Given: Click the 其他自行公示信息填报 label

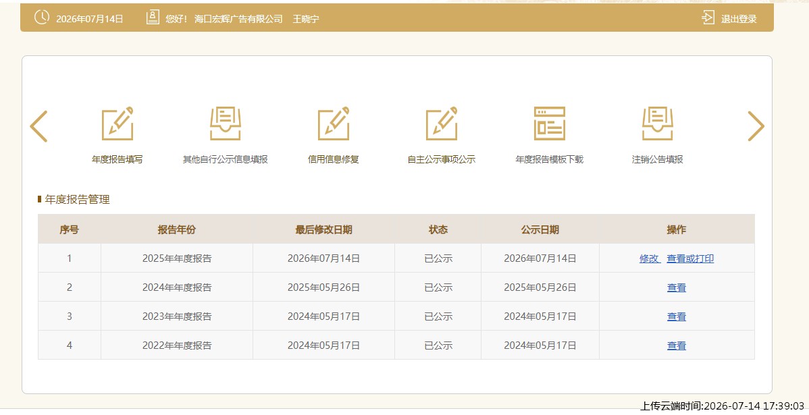Looking at the screenshot, I should coord(226,159).
